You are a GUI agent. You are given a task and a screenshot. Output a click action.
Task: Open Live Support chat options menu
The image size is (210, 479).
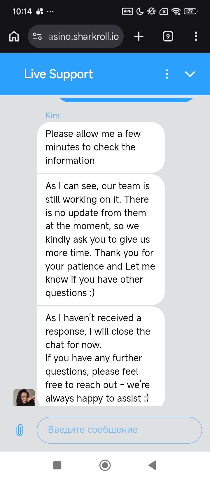click(x=167, y=74)
